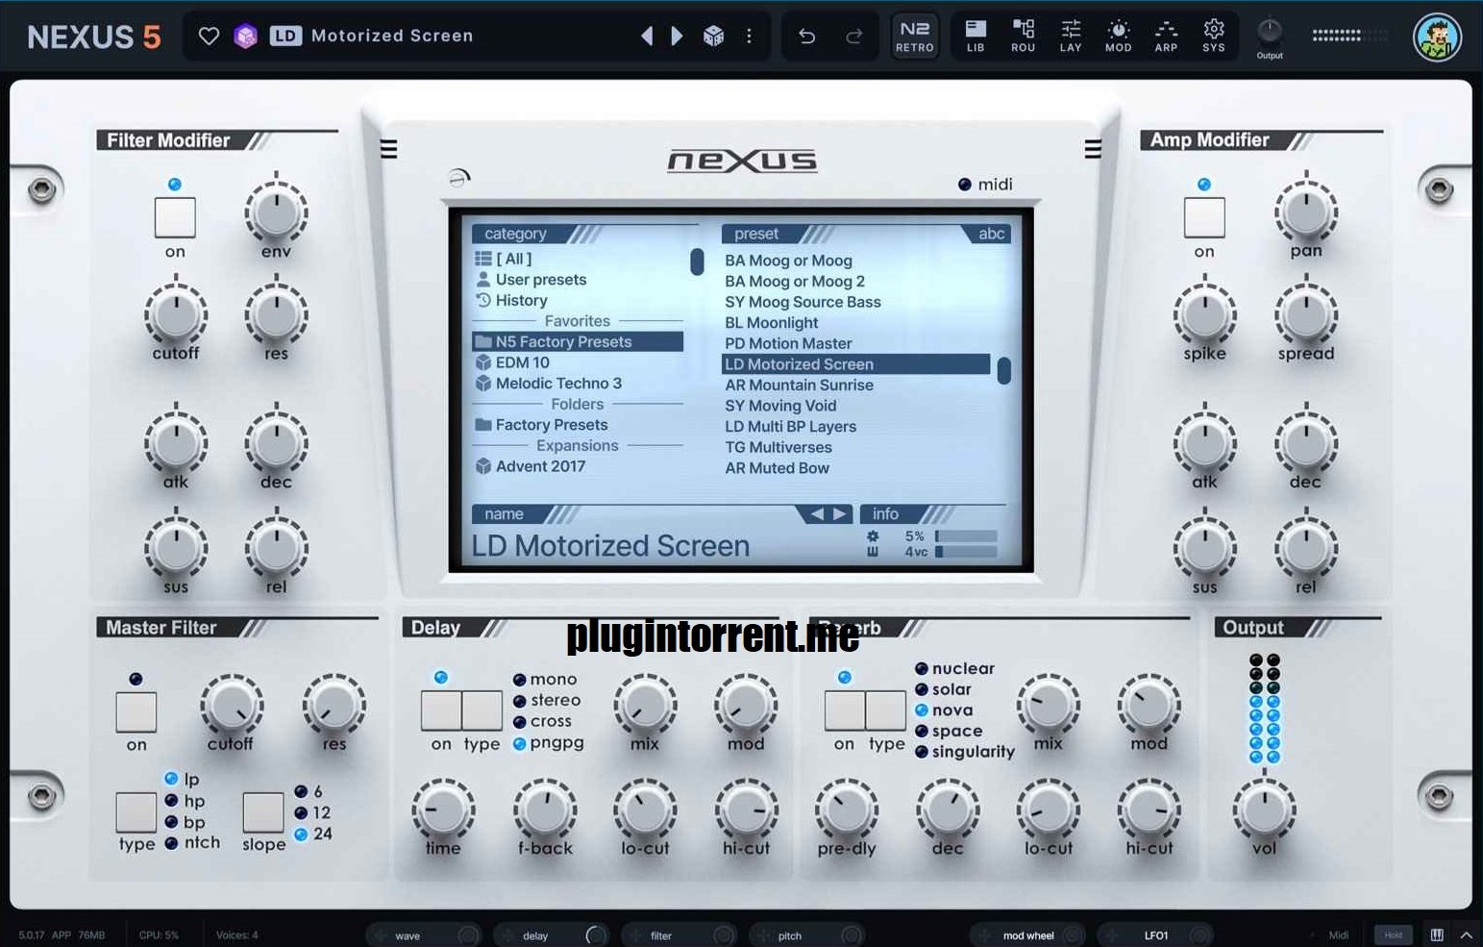Image resolution: width=1483 pixels, height=947 pixels.
Task: Click the Output vol knob
Action: (1264, 809)
